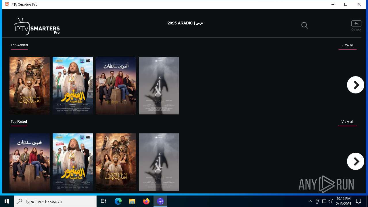The width and height of the screenshot is (368, 207).
Task: Select the Top Added section heading
Action: [x=19, y=45]
